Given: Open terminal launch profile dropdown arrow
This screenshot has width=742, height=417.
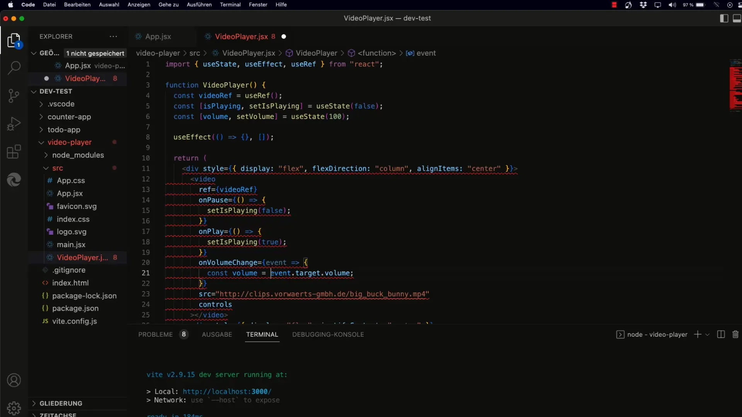Looking at the screenshot, I should coord(707,334).
